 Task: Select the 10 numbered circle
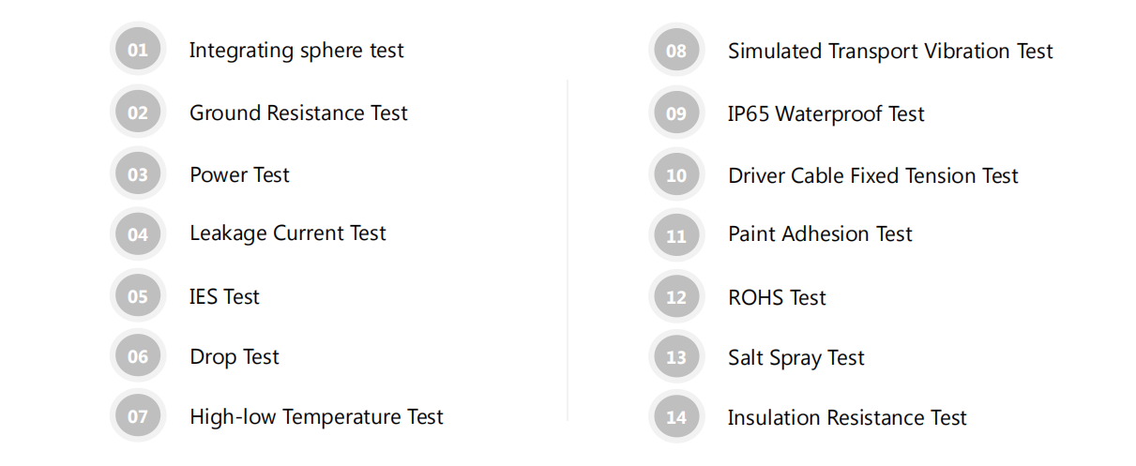(676, 175)
